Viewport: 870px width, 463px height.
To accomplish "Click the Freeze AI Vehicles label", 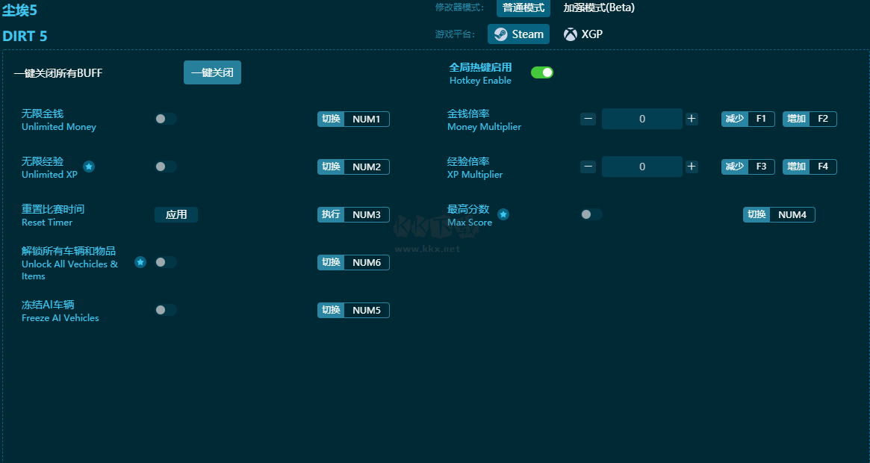I will (x=60, y=318).
